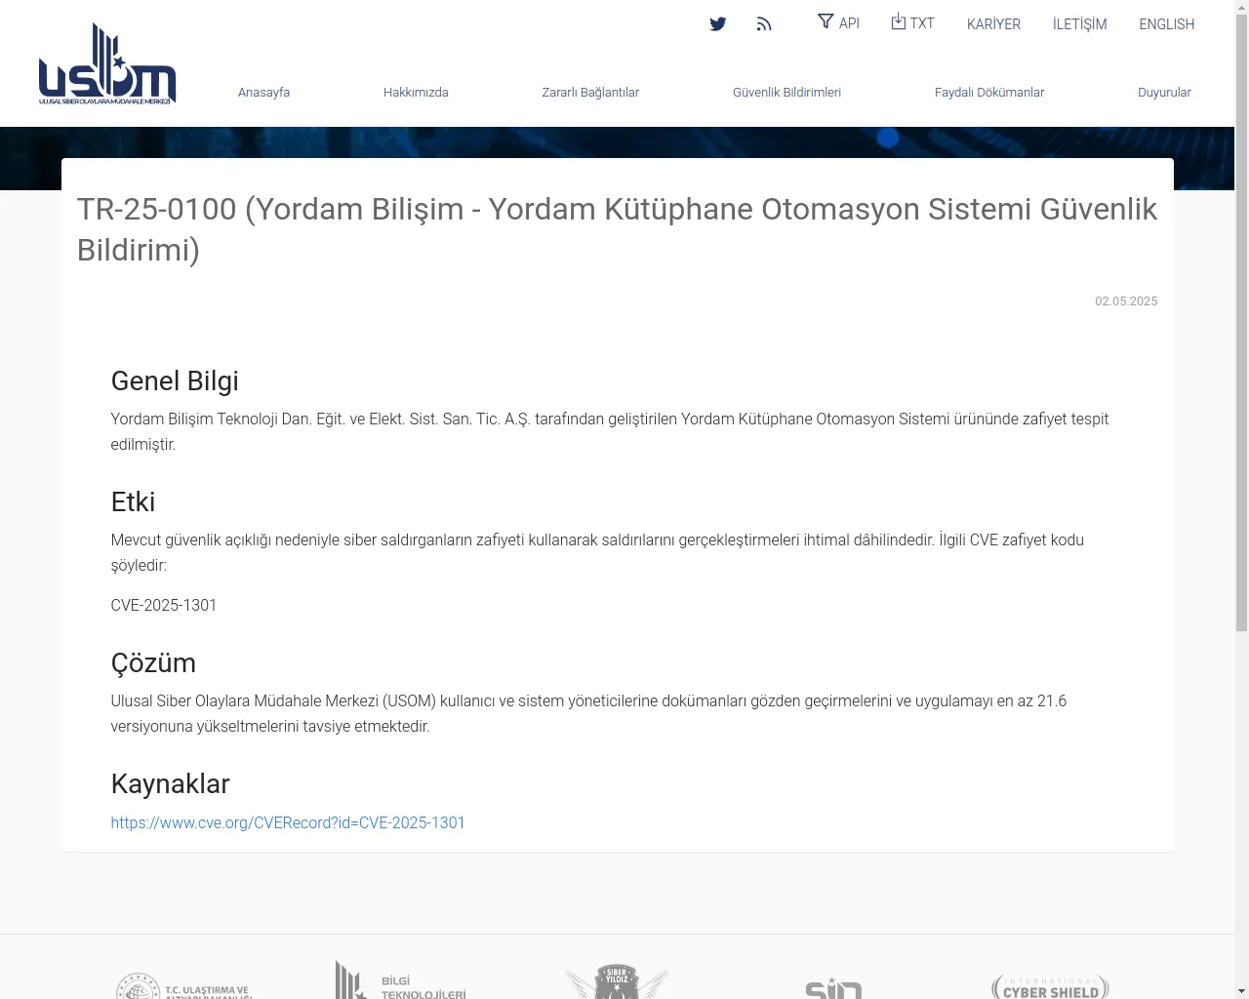Viewport: 1249px width, 999px height.
Task: Open the RSS feed icon
Action: (x=764, y=24)
